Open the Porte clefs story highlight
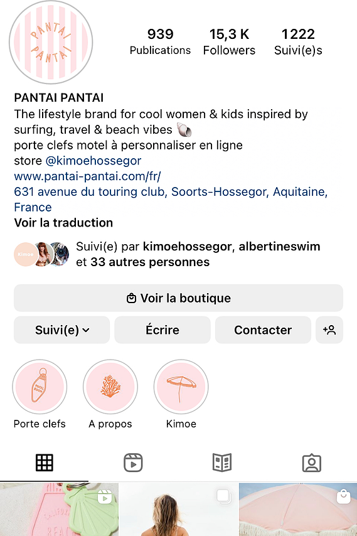Viewport: 357px width, 536px height. [40, 387]
